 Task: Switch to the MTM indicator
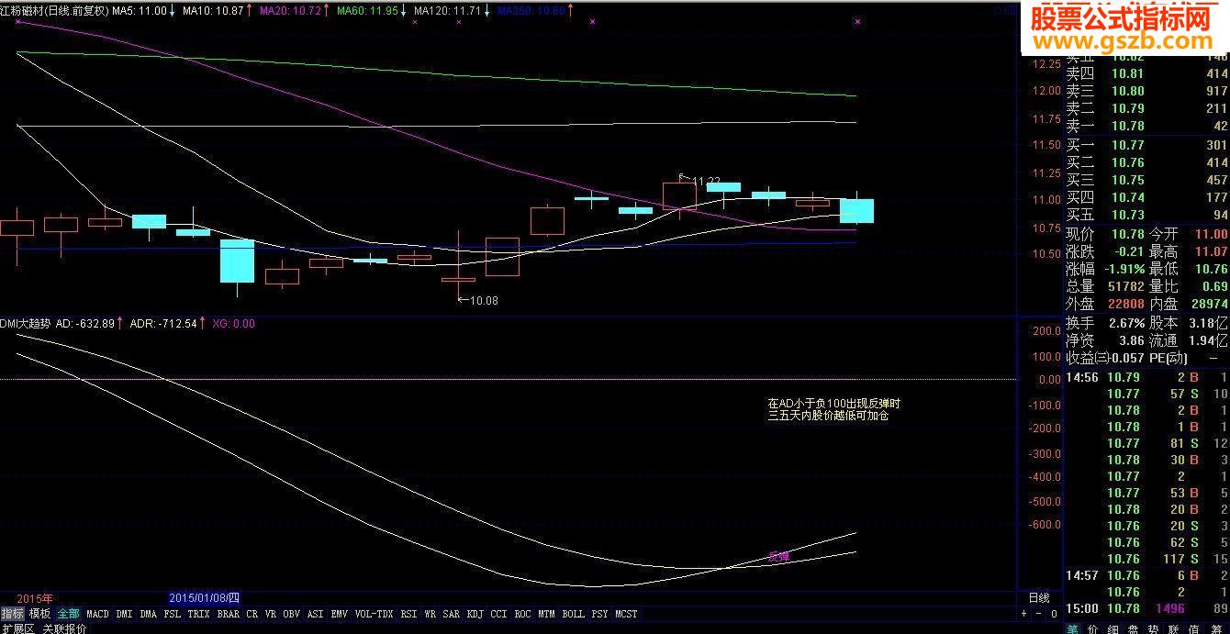pos(547,614)
